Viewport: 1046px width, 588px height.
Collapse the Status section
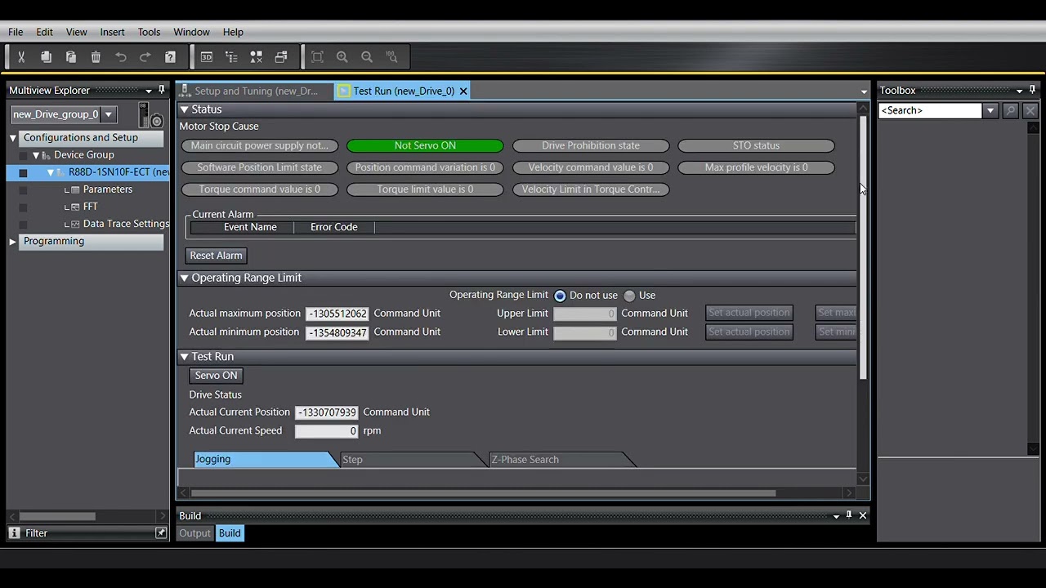tap(184, 109)
